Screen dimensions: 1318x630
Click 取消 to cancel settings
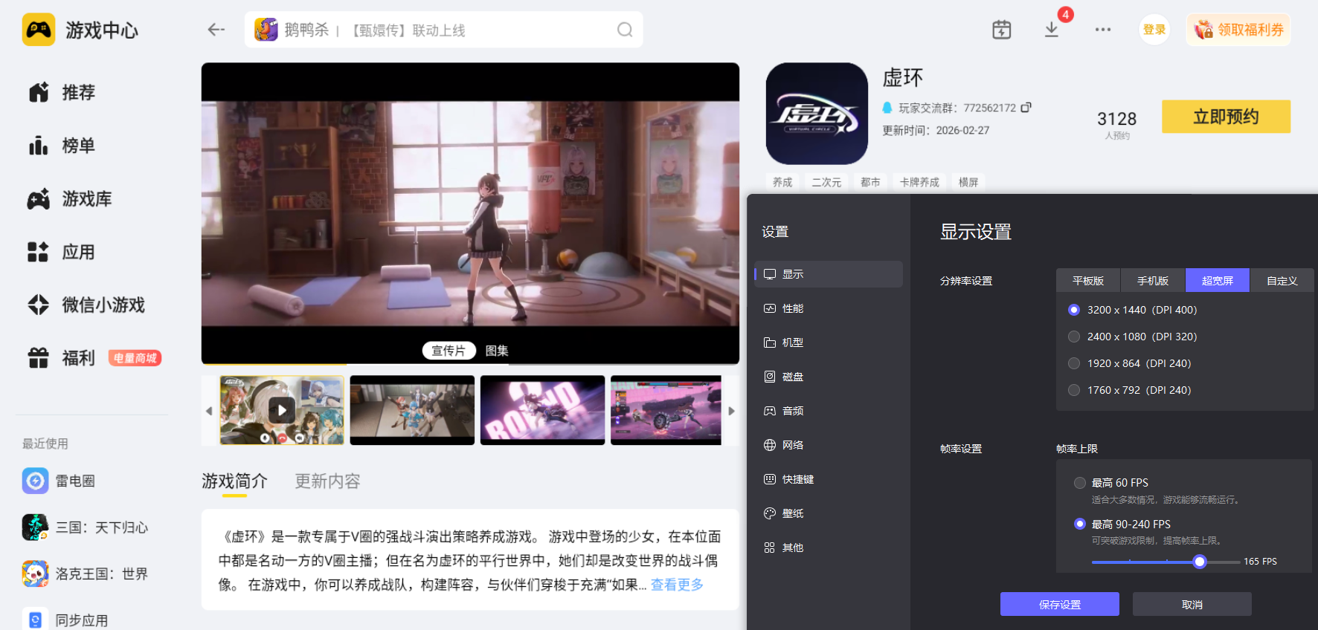(x=1192, y=604)
